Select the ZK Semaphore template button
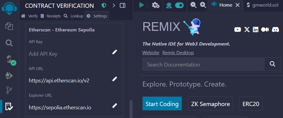This screenshot has height=118, width=283. pyautogui.click(x=210, y=104)
